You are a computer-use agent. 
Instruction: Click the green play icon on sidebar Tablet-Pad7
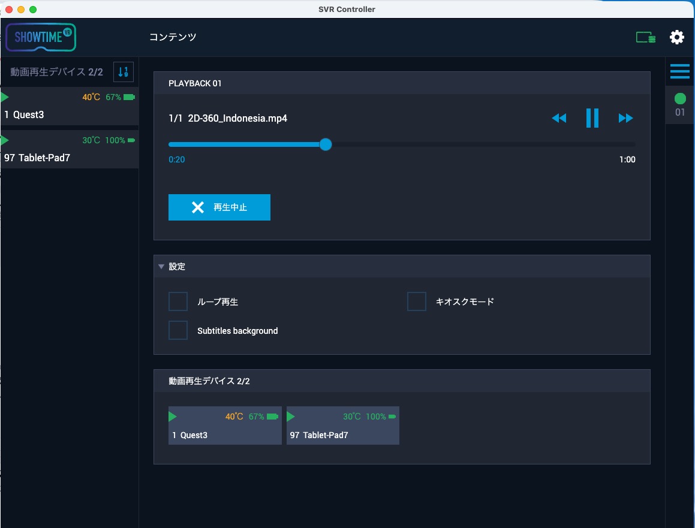pyautogui.click(x=5, y=140)
